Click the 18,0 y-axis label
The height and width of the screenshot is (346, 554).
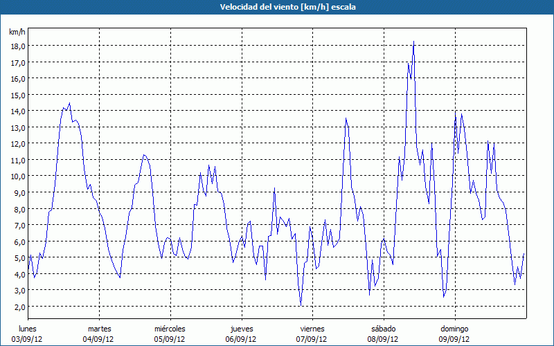pos(18,46)
